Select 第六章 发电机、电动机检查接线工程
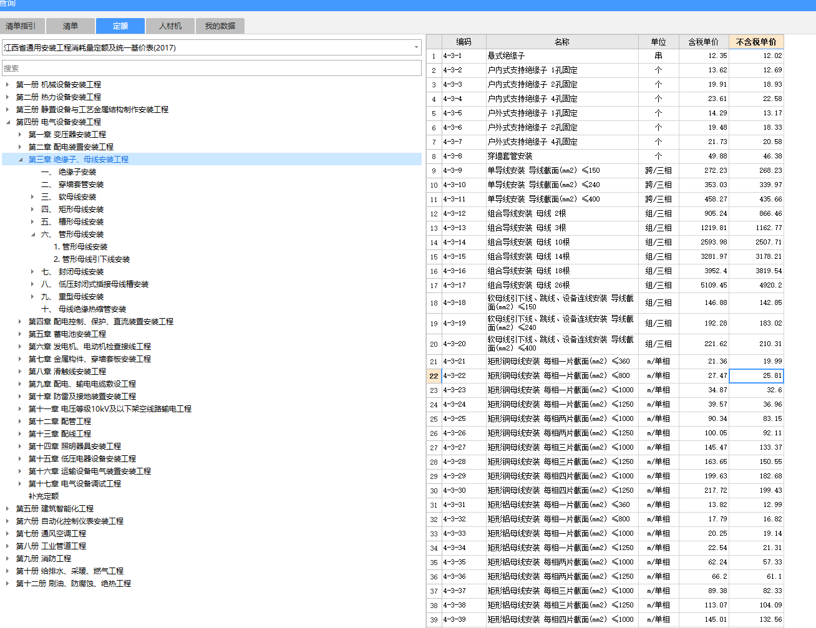The width and height of the screenshot is (816, 628). pyautogui.click(x=89, y=346)
